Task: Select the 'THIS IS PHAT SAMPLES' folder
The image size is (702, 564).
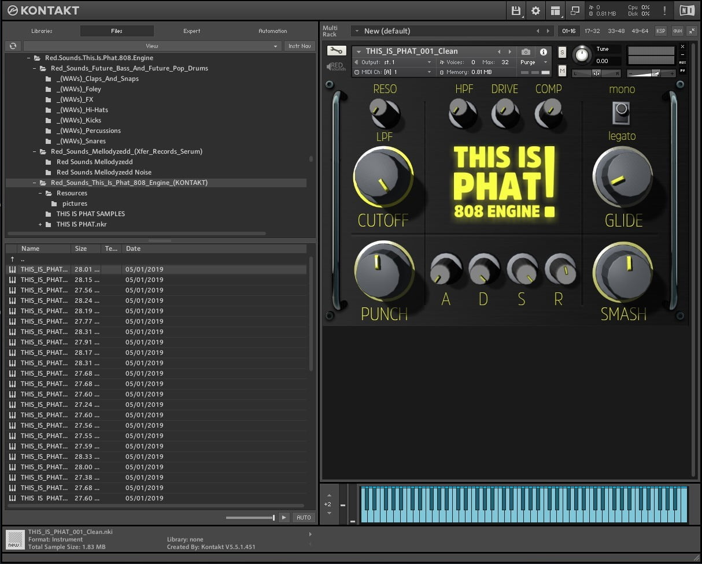Action: point(91,214)
